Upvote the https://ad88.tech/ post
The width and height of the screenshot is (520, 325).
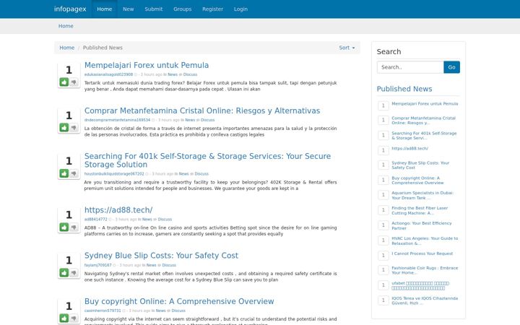click(x=64, y=227)
